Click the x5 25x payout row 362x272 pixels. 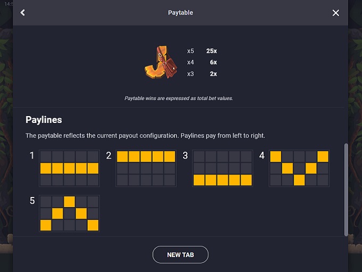coord(202,51)
